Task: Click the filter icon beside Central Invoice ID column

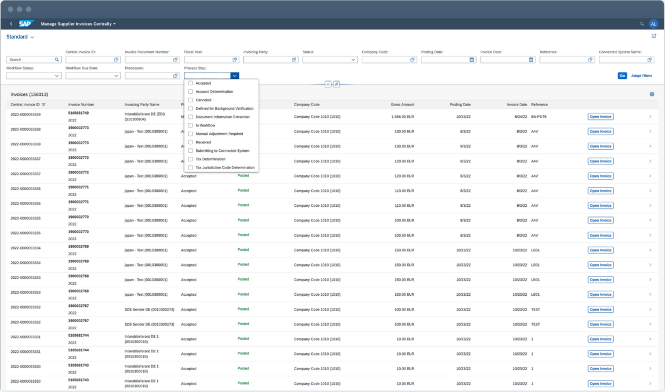Action: (44, 105)
